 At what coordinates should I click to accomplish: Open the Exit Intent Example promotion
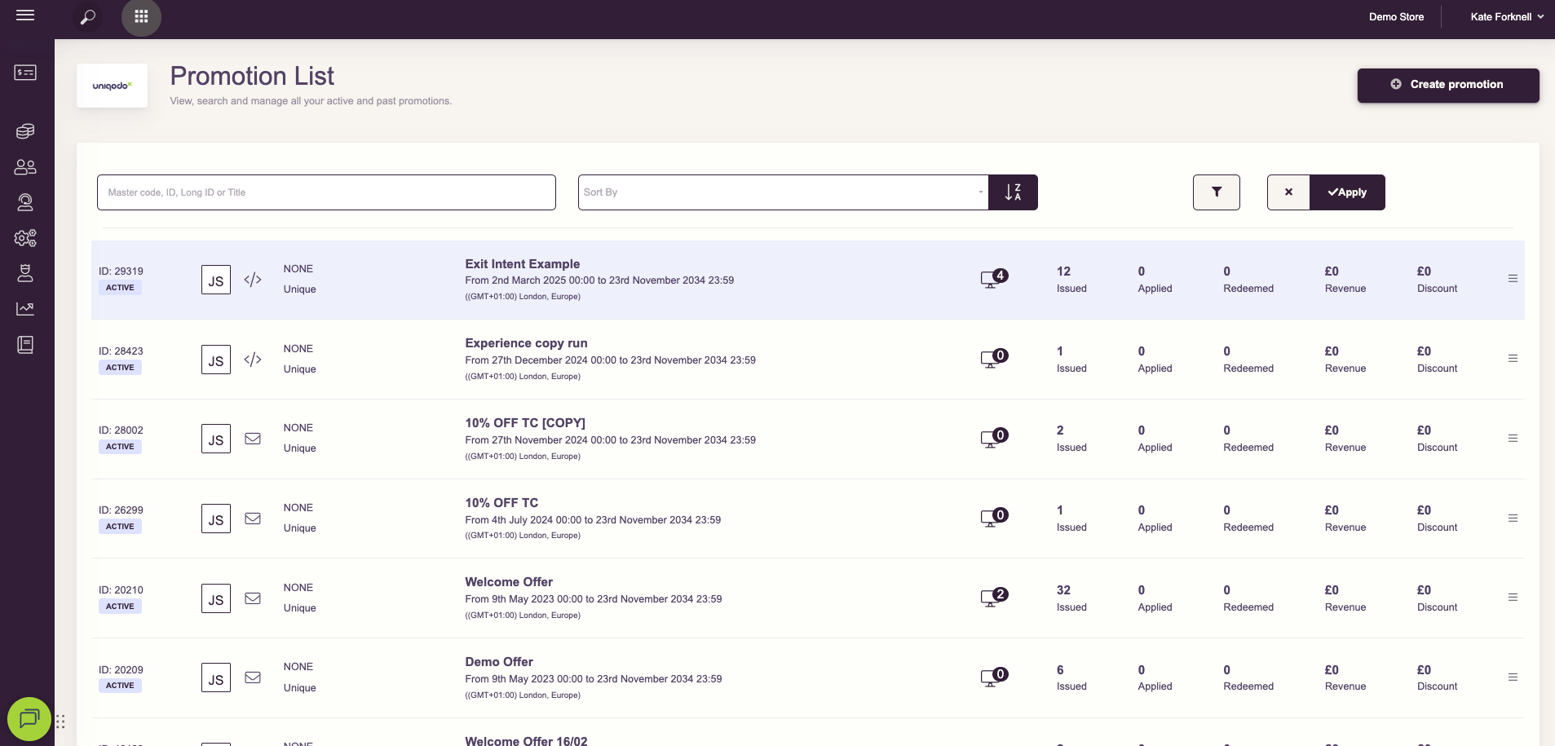pyautogui.click(x=523, y=264)
